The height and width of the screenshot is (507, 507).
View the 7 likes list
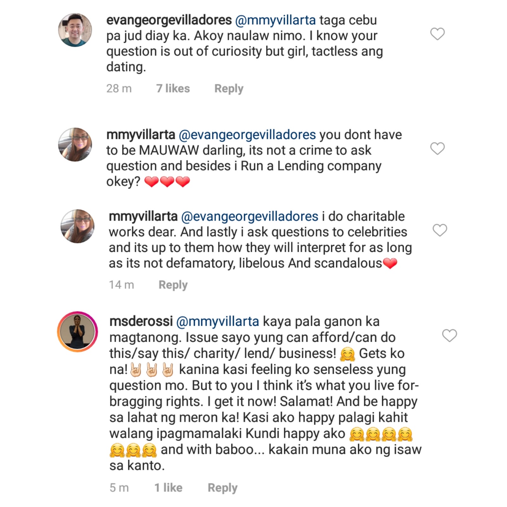click(173, 88)
